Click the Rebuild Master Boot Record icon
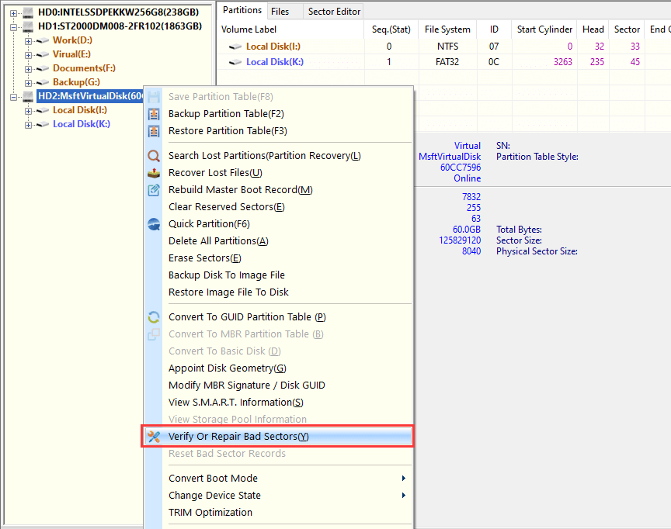The image size is (671, 529). (x=154, y=190)
